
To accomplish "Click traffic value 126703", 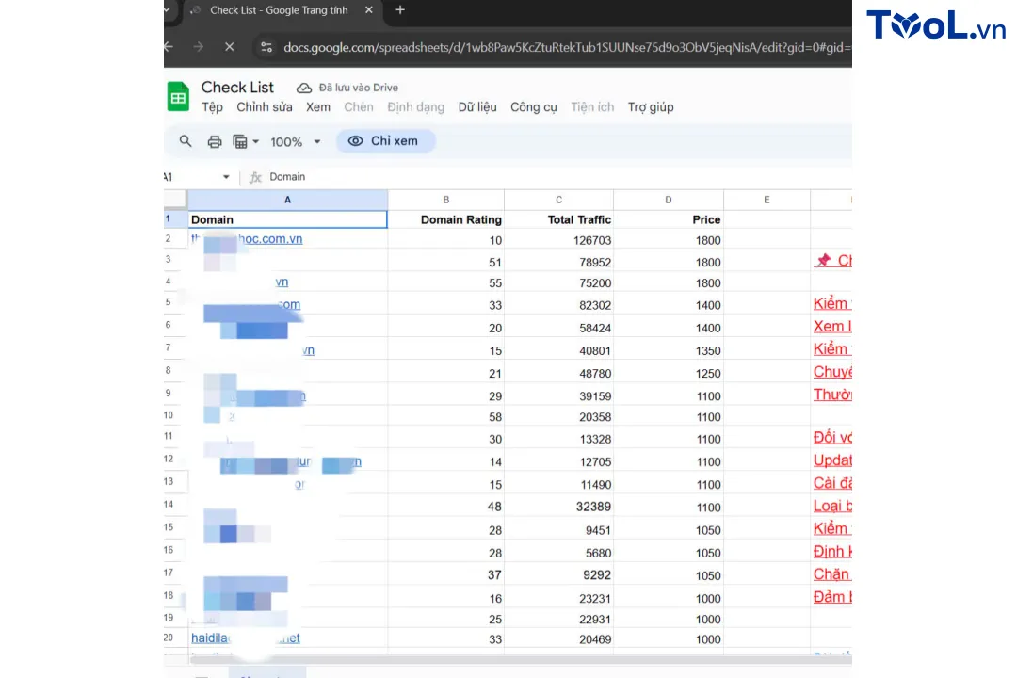I will (x=592, y=241).
